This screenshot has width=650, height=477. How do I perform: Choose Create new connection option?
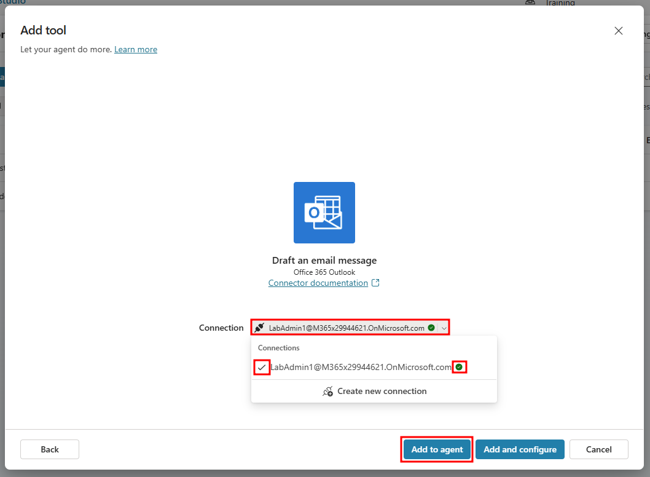(x=374, y=391)
